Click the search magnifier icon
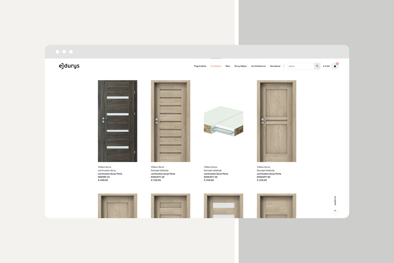This screenshot has height=263, width=394. (317, 66)
